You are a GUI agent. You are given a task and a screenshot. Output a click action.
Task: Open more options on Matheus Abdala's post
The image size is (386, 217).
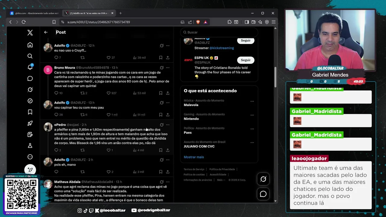point(168,182)
